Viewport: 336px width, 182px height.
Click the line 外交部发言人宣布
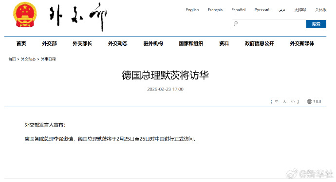45,125
